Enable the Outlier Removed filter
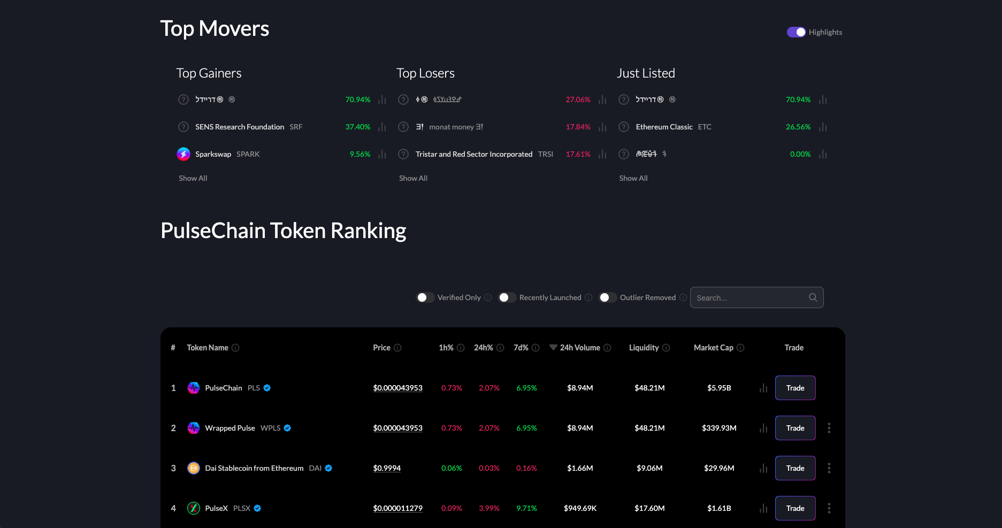This screenshot has height=528, width=1002. [608, 297]
